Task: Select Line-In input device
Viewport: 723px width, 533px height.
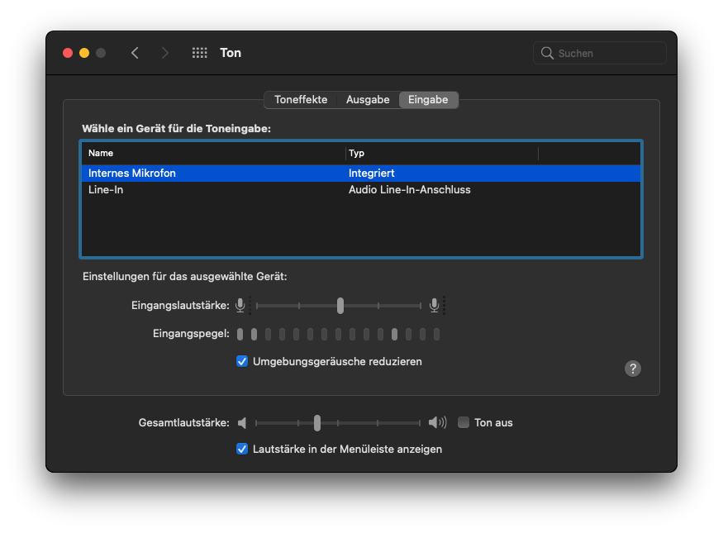Action: point(107,190)
